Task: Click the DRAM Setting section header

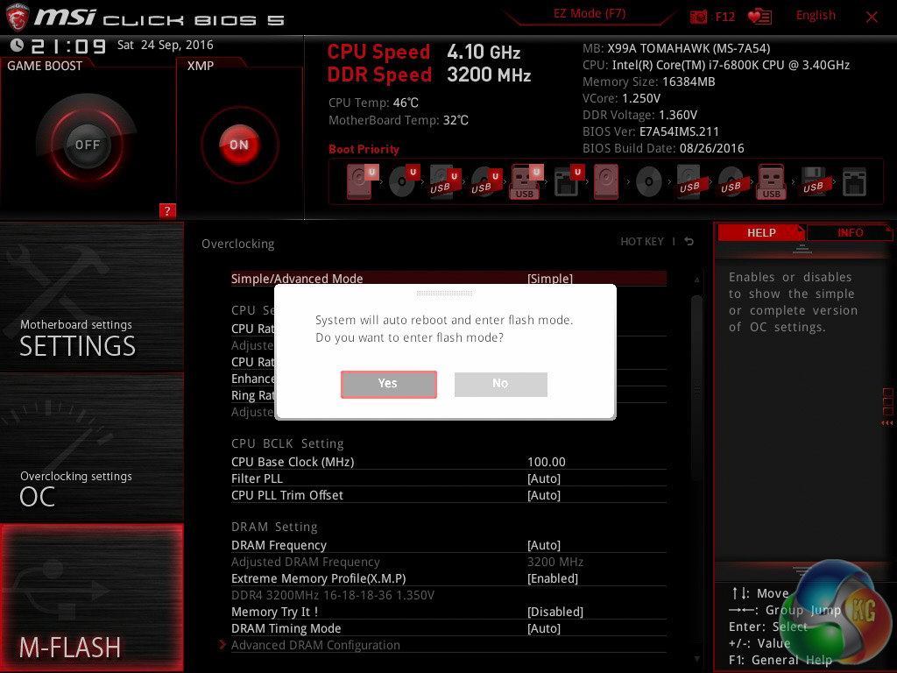Action: click(274, 527)
